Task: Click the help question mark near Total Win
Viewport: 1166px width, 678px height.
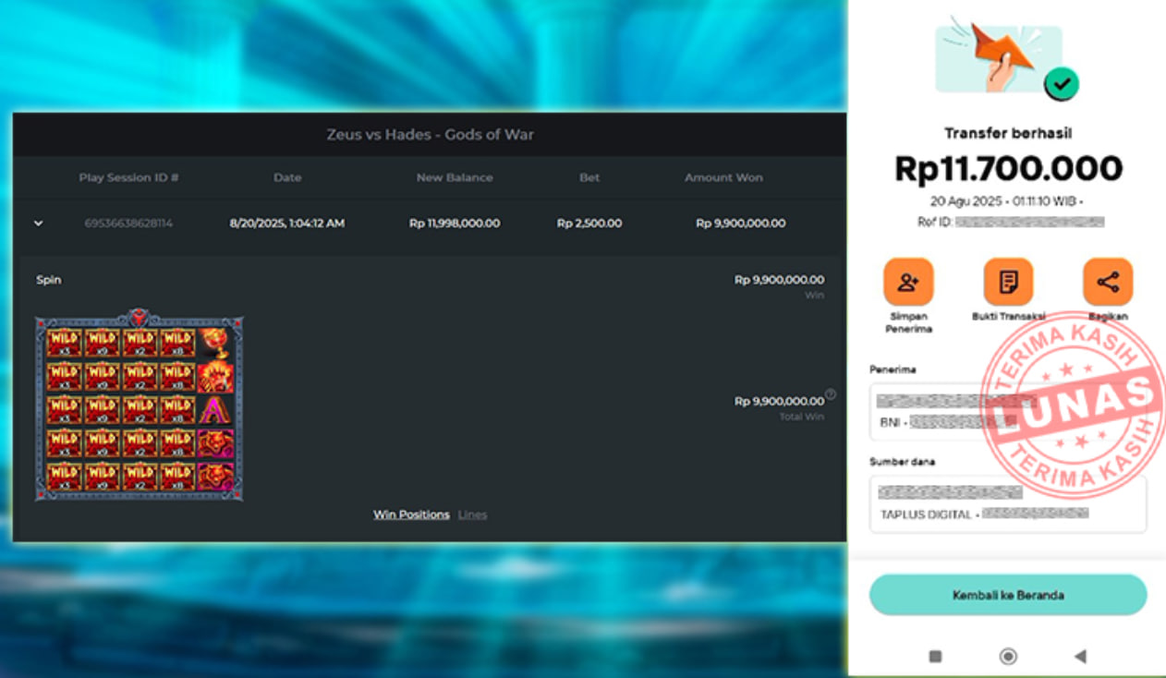Action: 831,394
